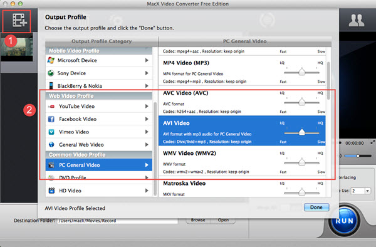Click the Browse button

198,220
